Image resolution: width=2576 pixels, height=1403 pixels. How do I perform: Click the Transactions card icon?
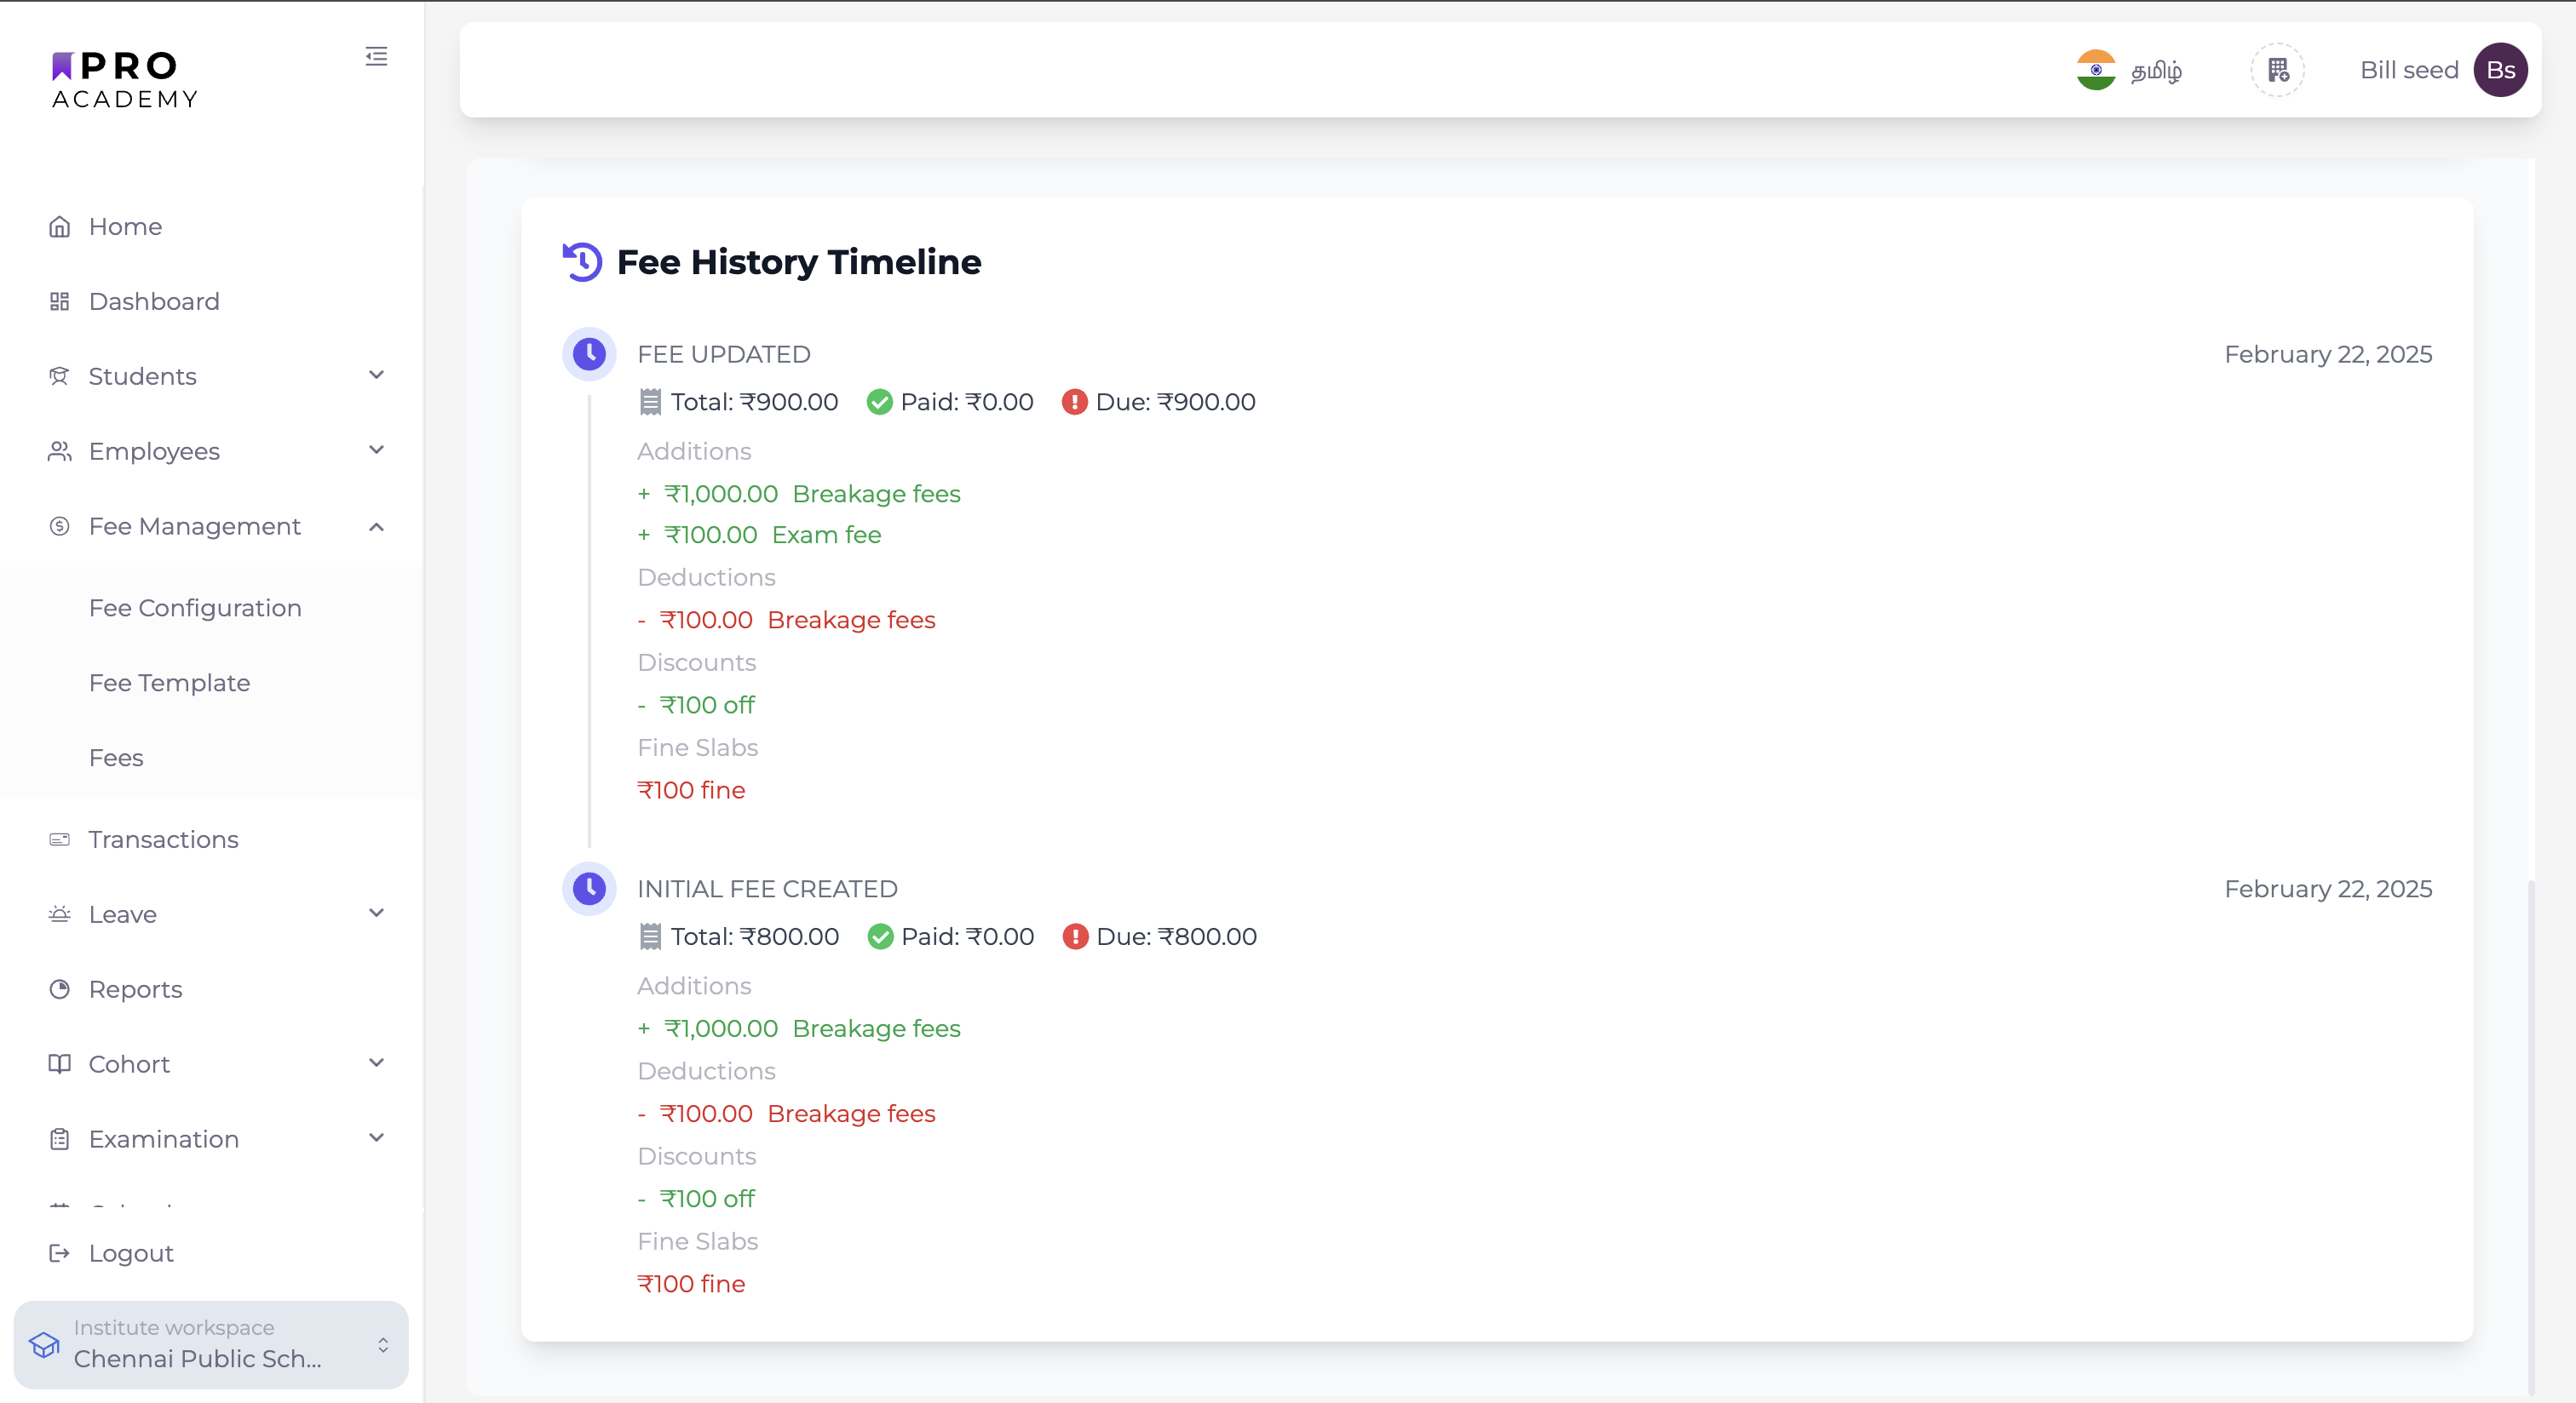59,839
